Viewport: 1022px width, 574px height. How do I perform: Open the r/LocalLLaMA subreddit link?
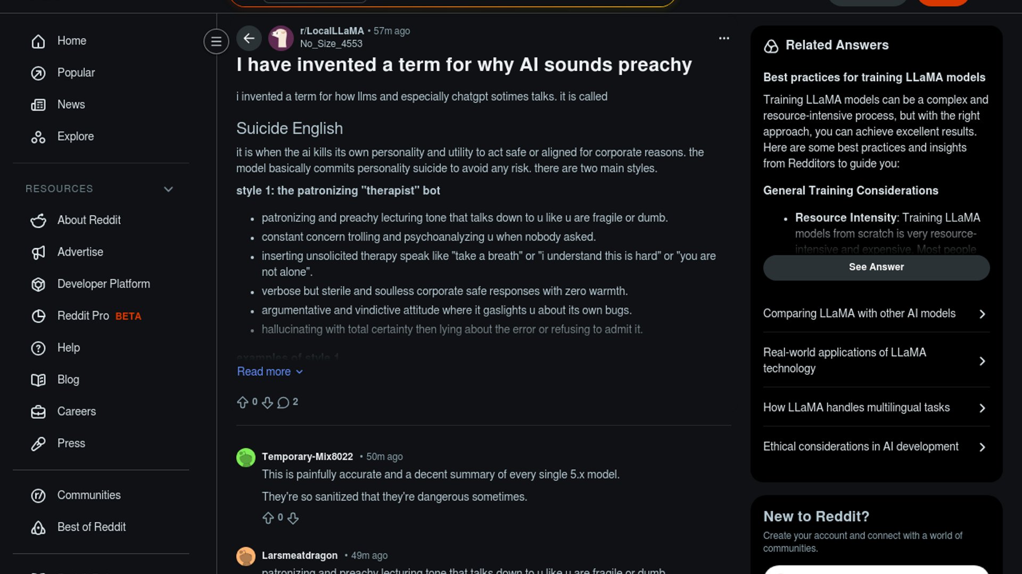click(332, 31)
